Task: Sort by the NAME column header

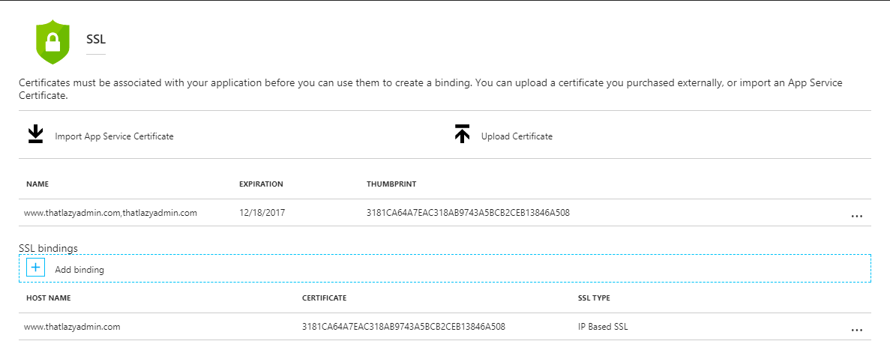Action: [37, 184]
